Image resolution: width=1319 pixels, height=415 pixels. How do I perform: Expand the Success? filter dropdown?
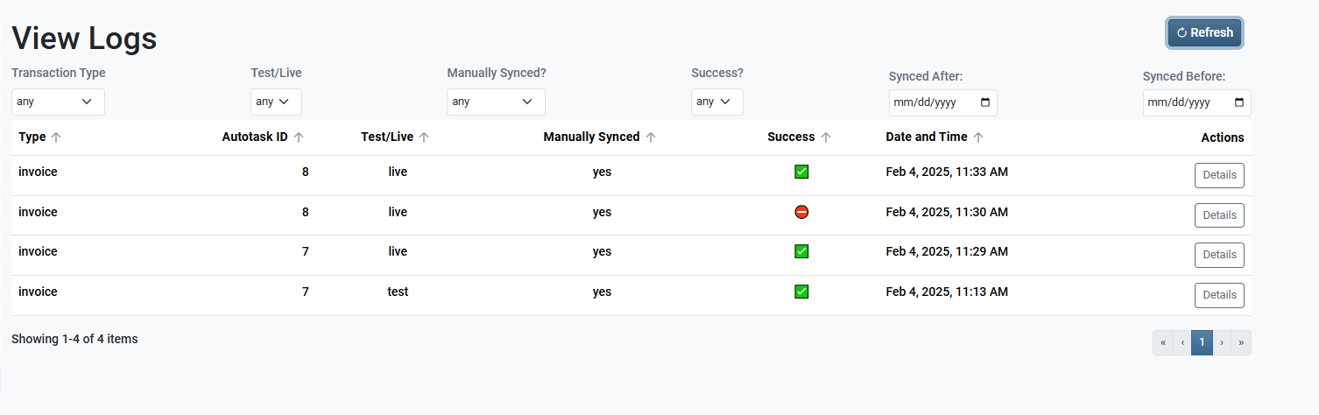[x=716, y=102]
